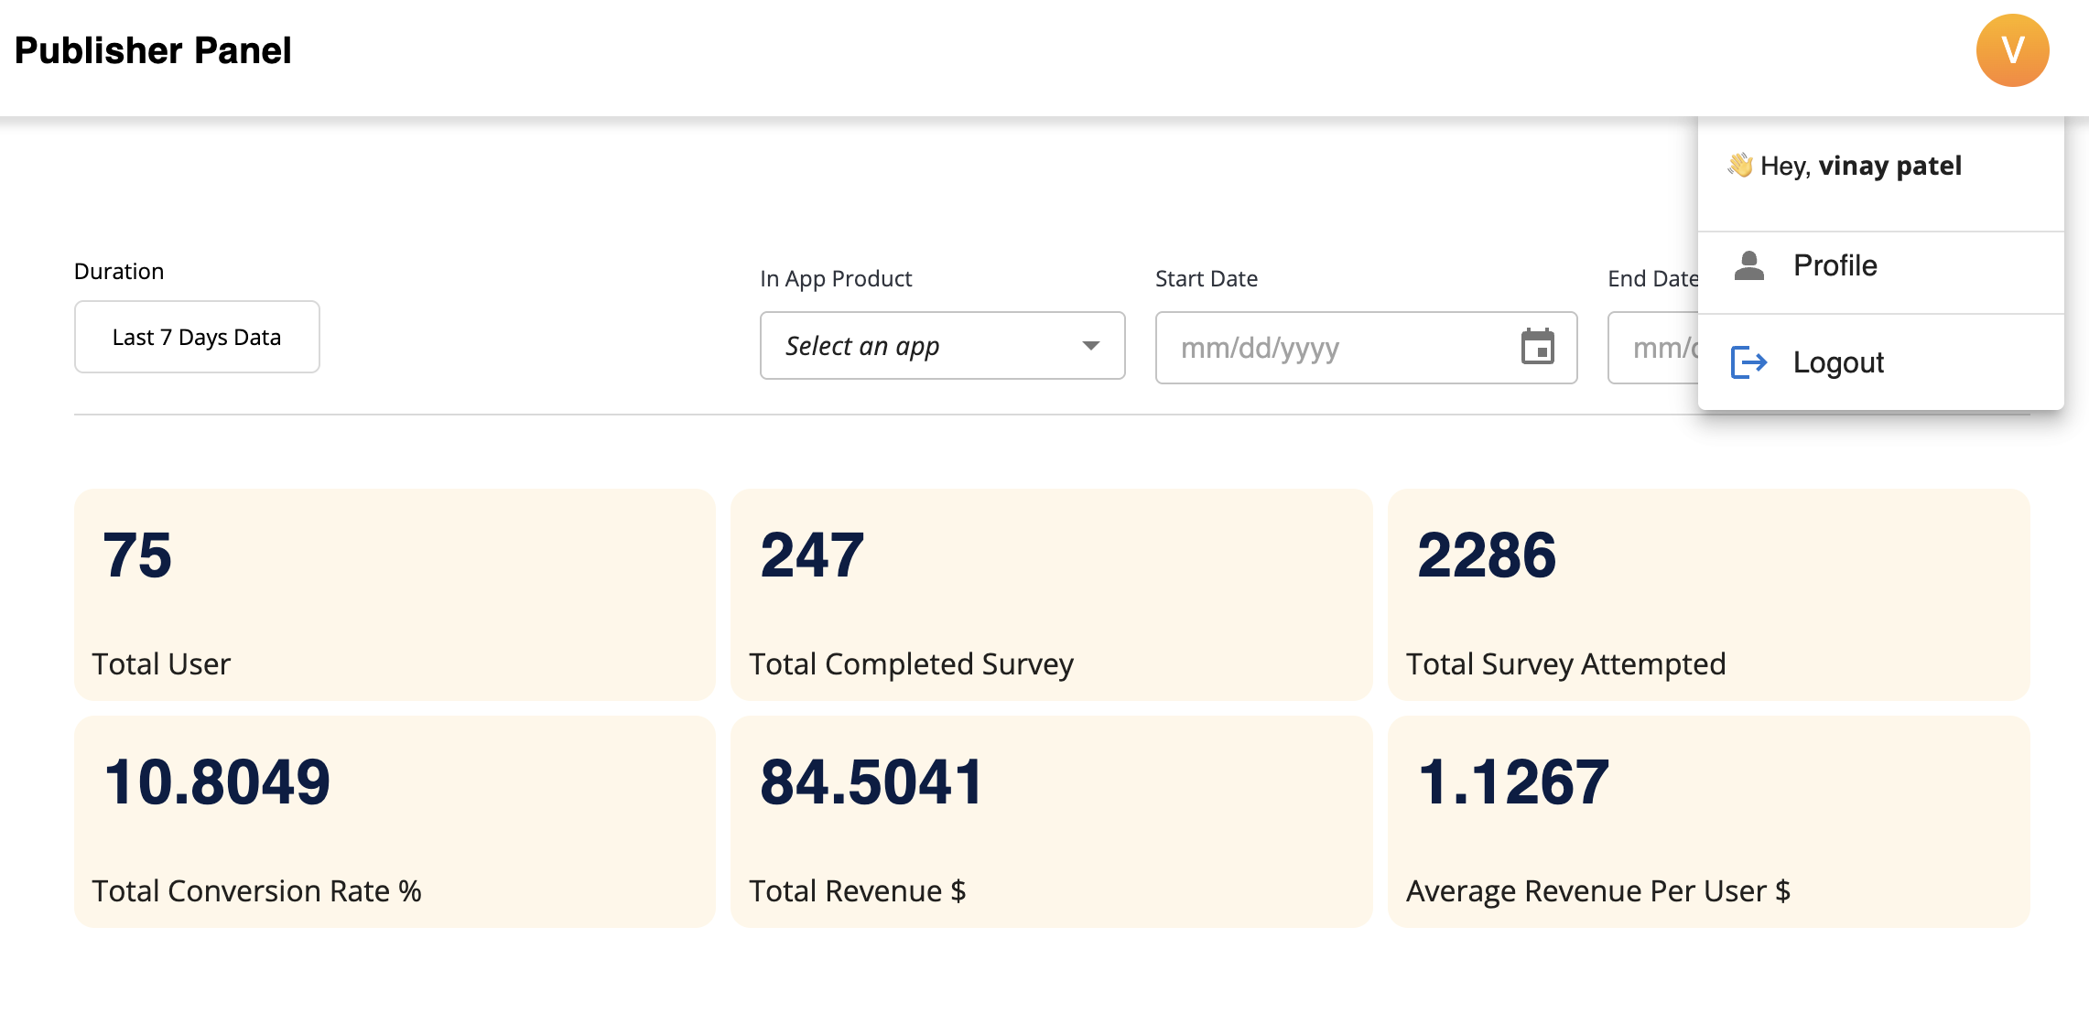Choose Logout in the user menu
The width and height of the screenshot is (2089, 1035).
[1837, 362]
